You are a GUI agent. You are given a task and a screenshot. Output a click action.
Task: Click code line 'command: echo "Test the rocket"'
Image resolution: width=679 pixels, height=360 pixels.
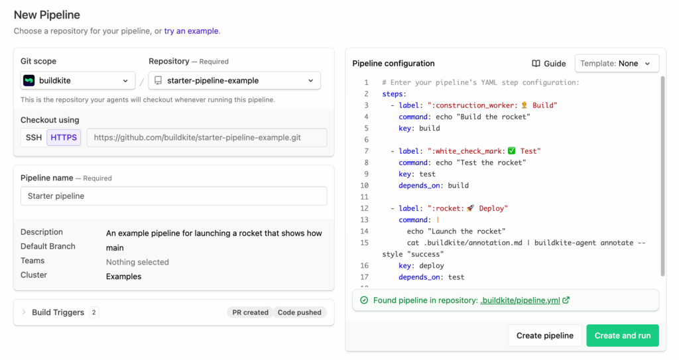[x=462, y=162]
